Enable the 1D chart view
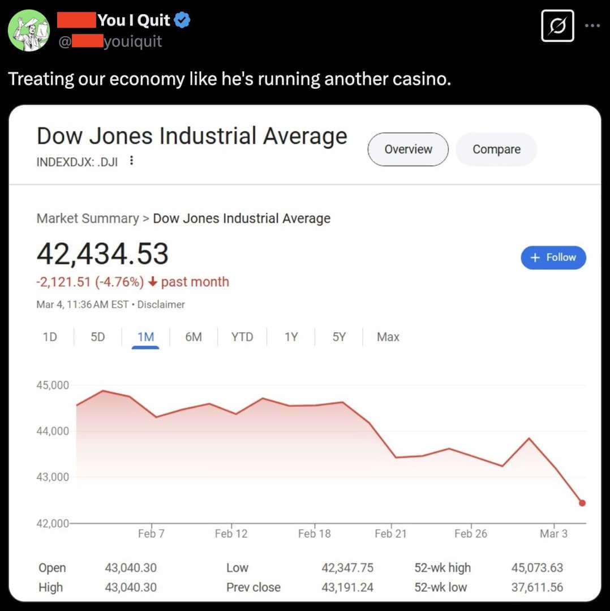 click(x=50, y=337)
